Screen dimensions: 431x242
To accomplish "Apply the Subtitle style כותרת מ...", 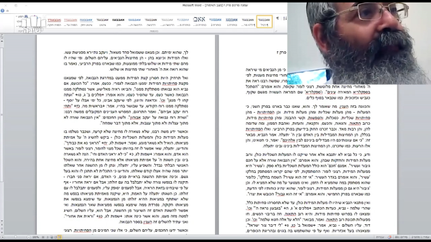I will (x=183, y=22).
